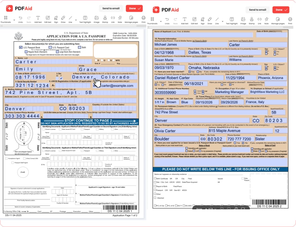Click the Done button in left panel

(x=134, y=8)
